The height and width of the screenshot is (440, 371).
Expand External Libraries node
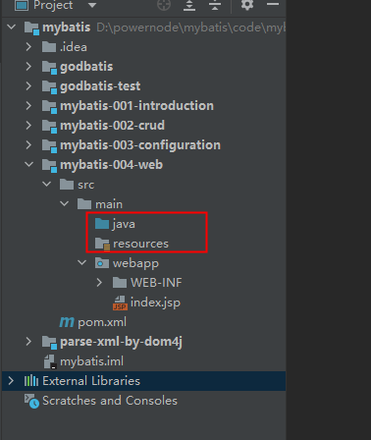tap(11, 381)
